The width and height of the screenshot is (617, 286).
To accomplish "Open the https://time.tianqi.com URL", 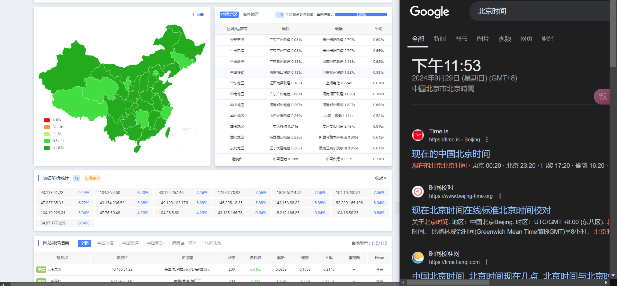I will click(454, 262).
